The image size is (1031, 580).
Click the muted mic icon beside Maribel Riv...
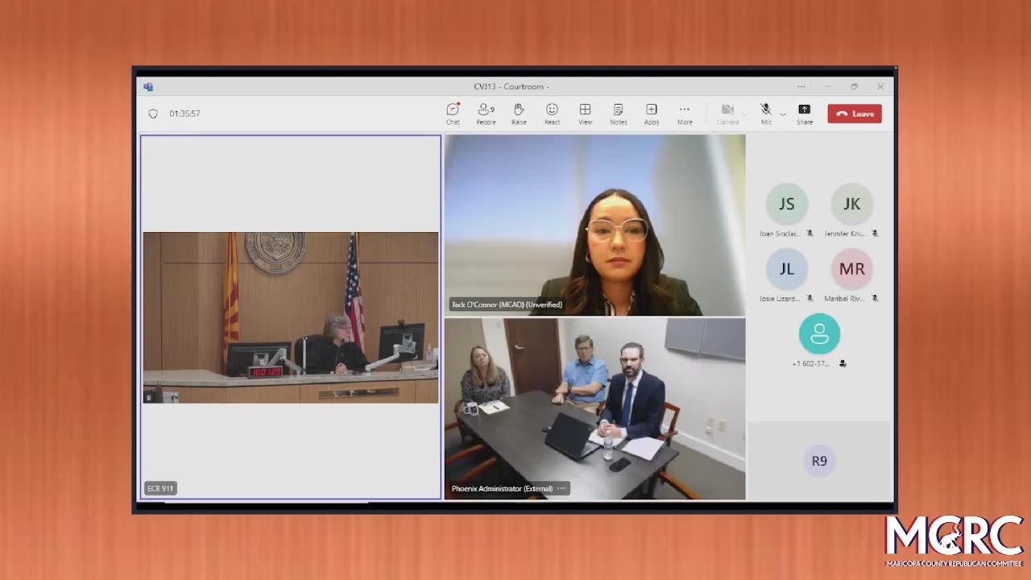point(875,298)
